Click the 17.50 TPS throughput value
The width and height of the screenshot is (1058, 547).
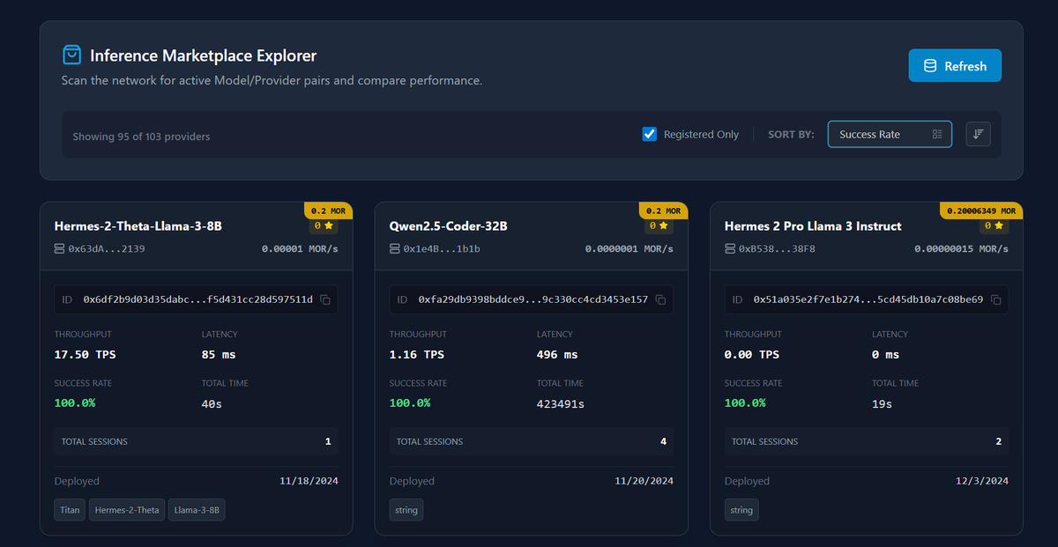[x=86, y=354]
